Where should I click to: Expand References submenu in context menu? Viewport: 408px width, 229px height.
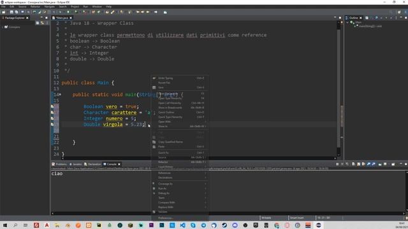point(179,173)
